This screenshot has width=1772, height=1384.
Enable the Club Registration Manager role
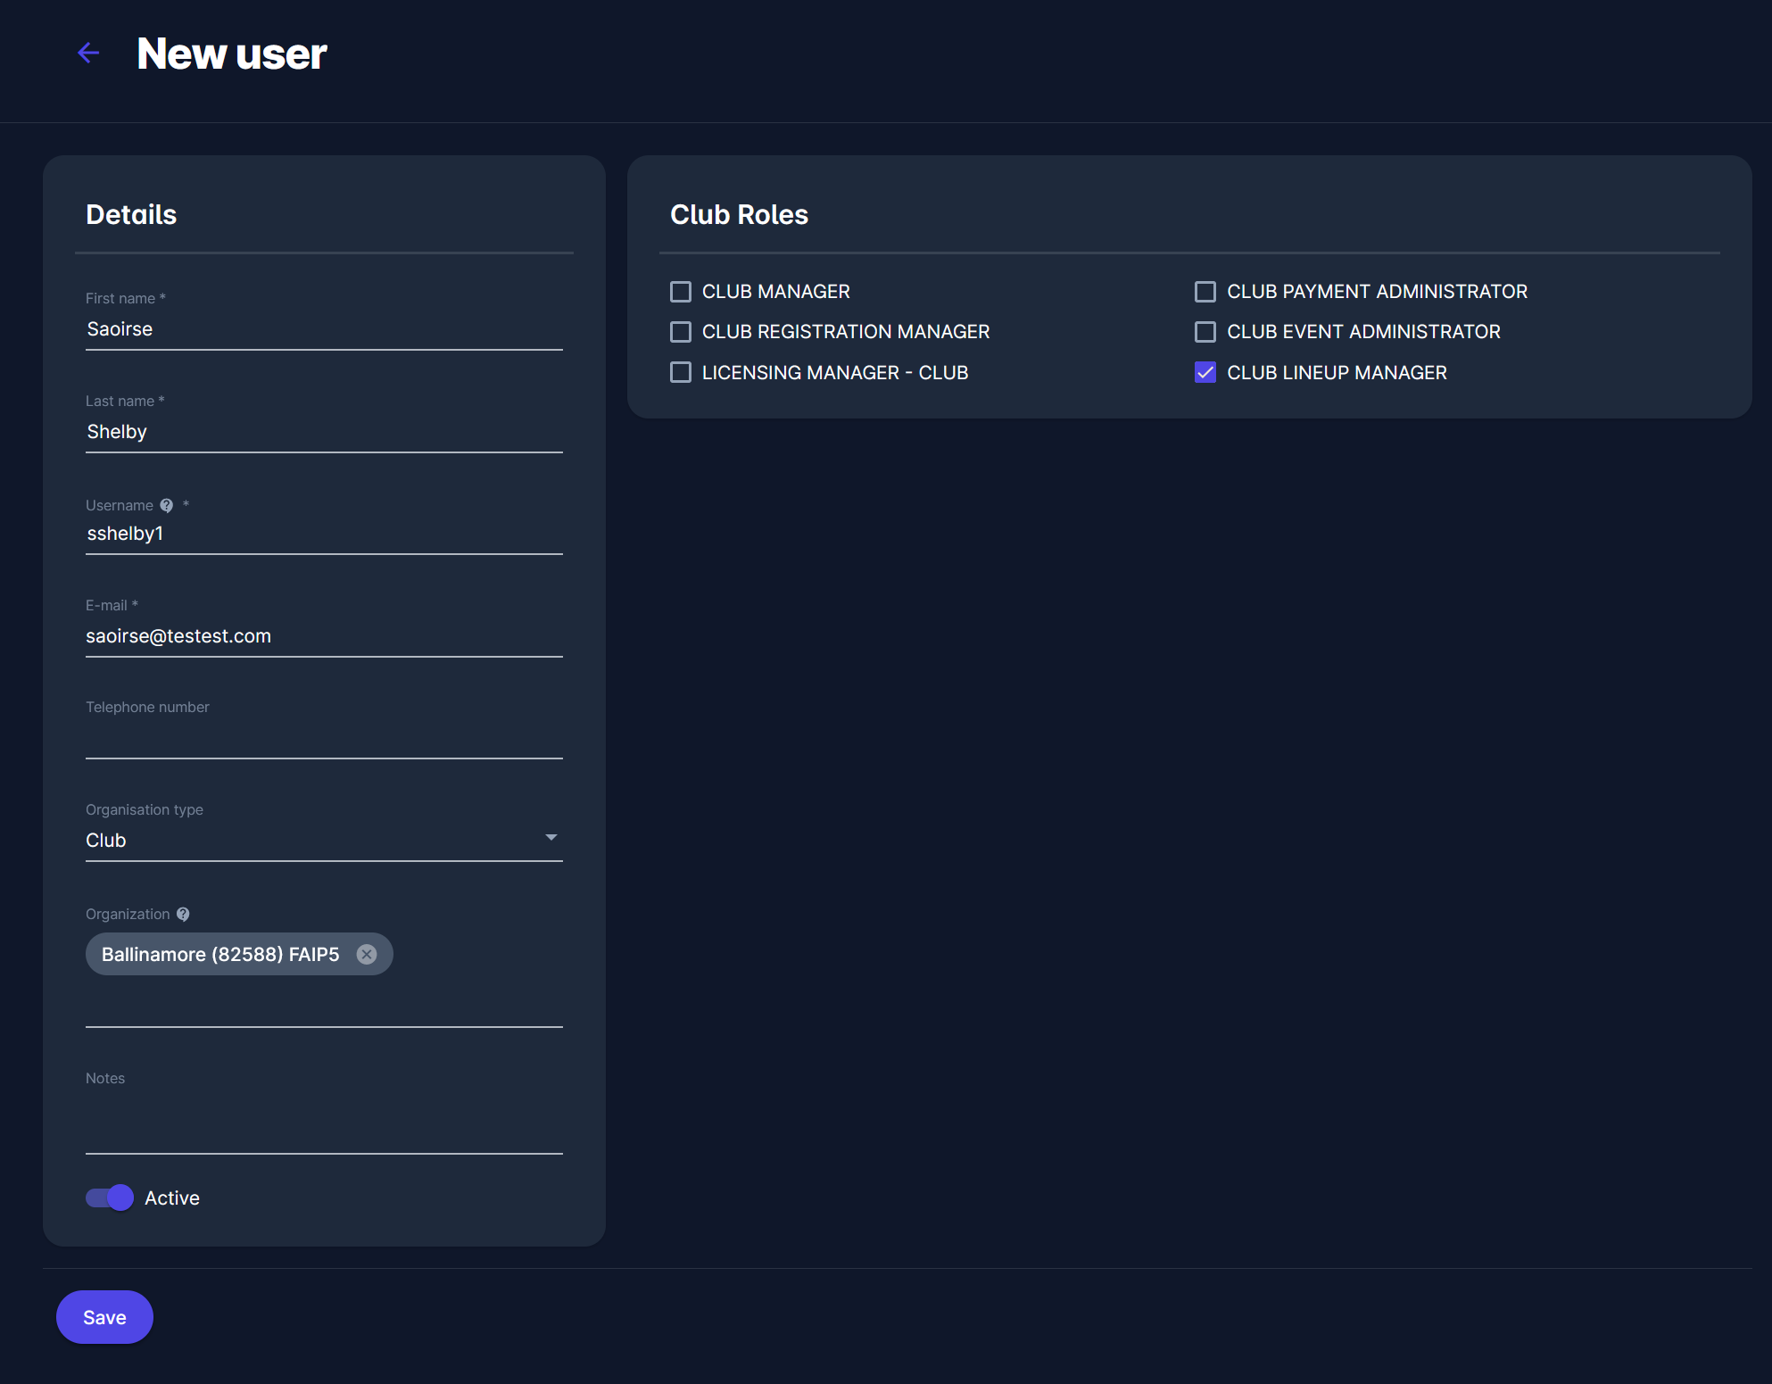tap(681, 332)
